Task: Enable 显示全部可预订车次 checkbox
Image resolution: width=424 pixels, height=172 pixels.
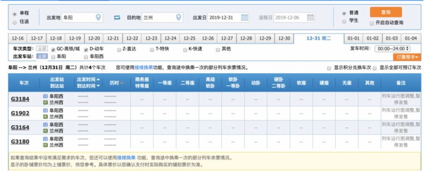Action: pyautogui.click(x=374, y=68)
